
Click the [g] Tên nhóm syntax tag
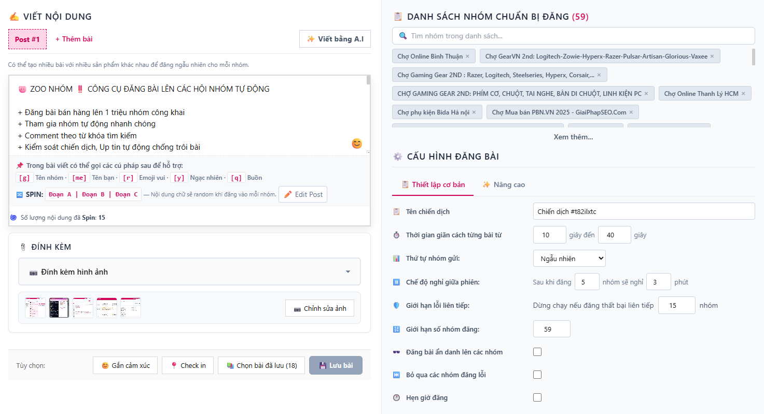[24, 178]
